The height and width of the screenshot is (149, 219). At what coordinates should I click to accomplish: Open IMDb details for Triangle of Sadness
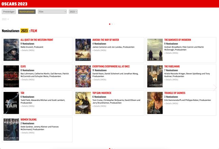tap(171, 104)
